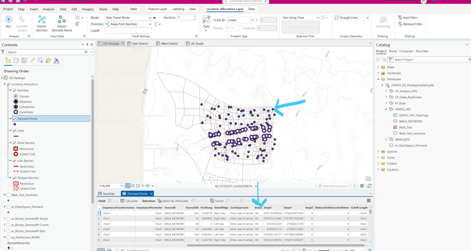This screenshot has height=251, width=471.
Task: Select List By Editing pencil icon
Action: [32, 61]
